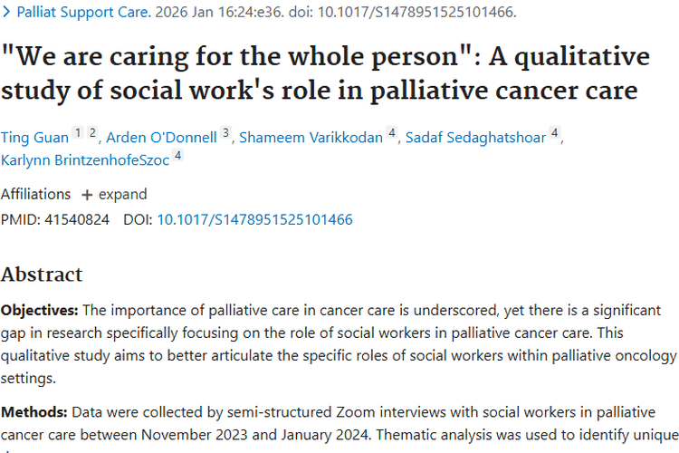
Task: Open author Karlynn BrintzenhofeSzoc's link
Action: point(85,159)
